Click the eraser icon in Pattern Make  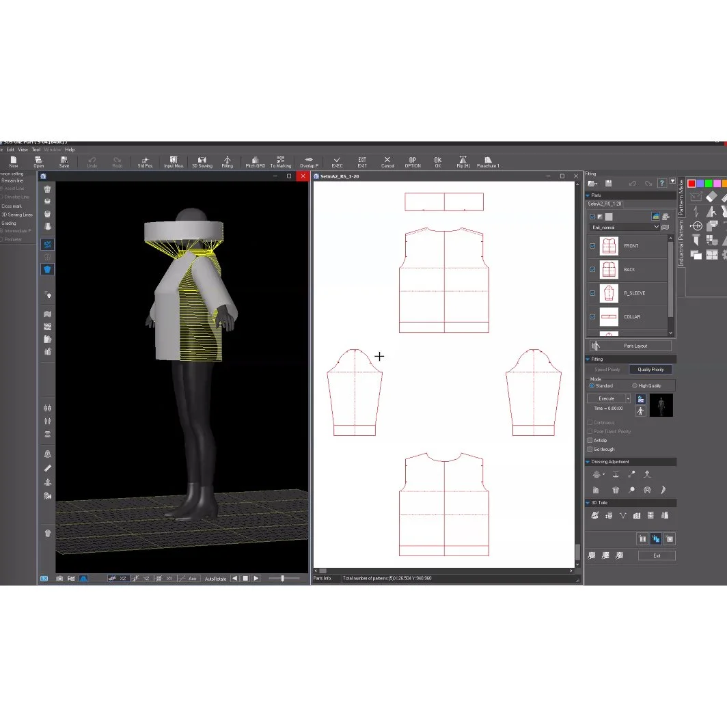(711, 197)
